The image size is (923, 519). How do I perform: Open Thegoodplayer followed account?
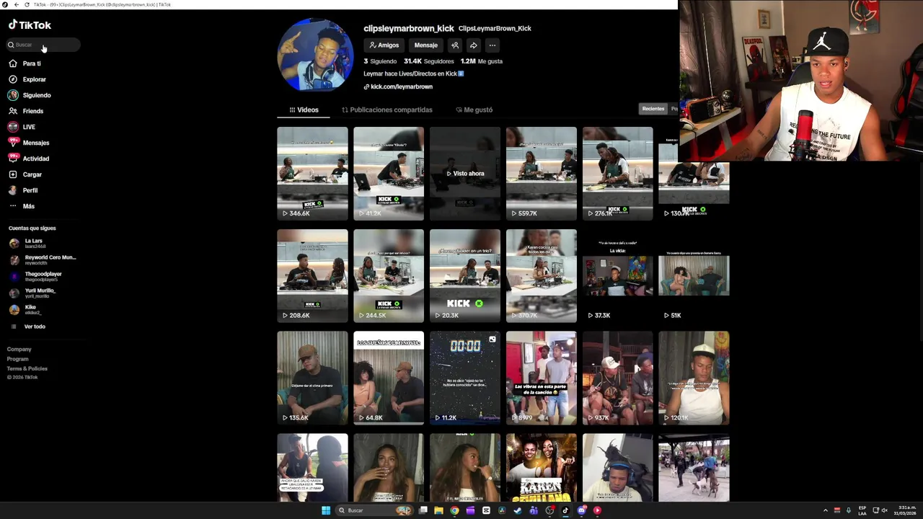coord(36,276)
